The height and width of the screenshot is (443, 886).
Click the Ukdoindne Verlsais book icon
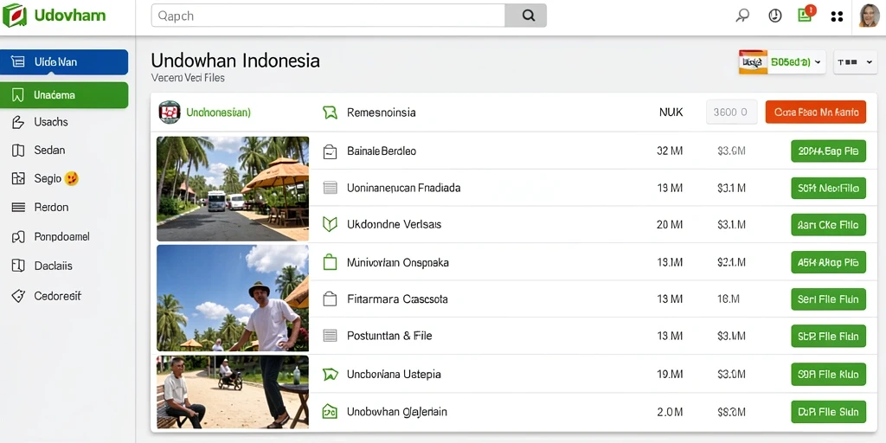330,224
